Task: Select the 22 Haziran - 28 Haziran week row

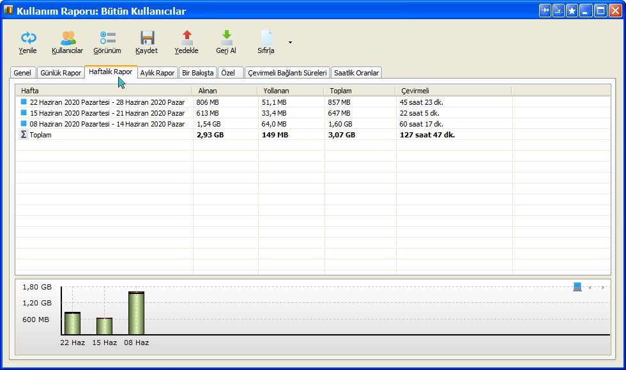Action: 313,102
